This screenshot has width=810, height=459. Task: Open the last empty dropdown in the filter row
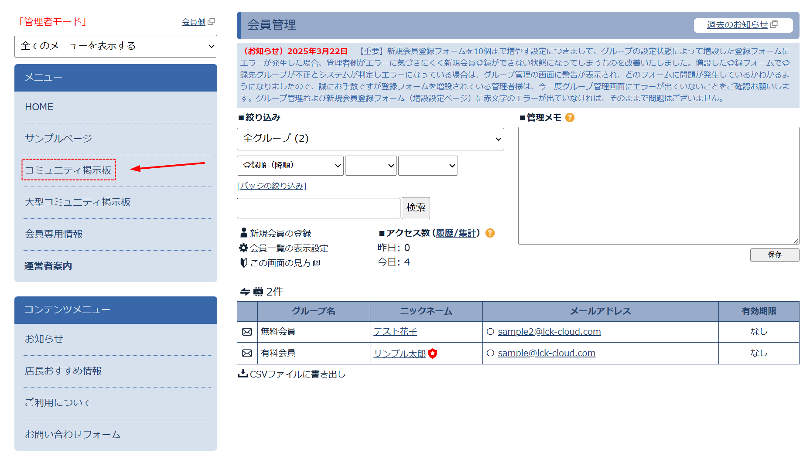(x=428, y=166)
